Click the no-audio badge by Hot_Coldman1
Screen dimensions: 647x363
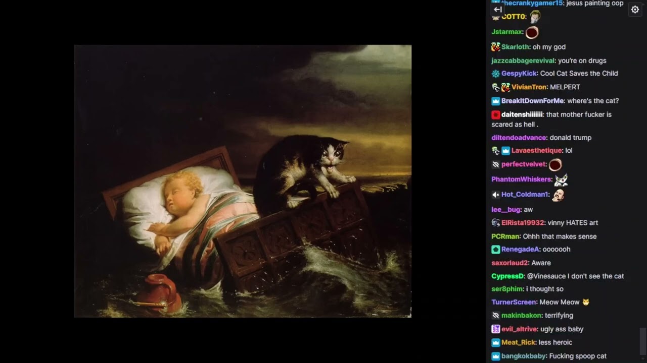click(x=495, y=195)
